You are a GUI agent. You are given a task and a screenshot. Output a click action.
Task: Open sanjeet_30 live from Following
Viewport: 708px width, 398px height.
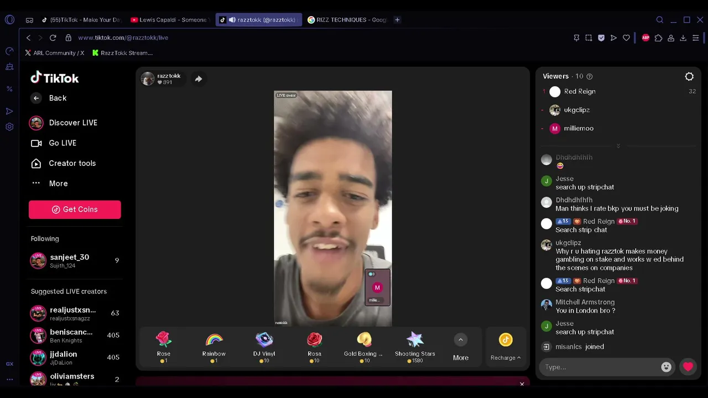[75, 261]
